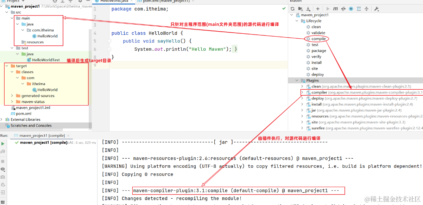Image resolution: width=423 pixels, height=205 pixels.
Task: Close the maven_project1 [compile] run tab
Action: (68, 135)
